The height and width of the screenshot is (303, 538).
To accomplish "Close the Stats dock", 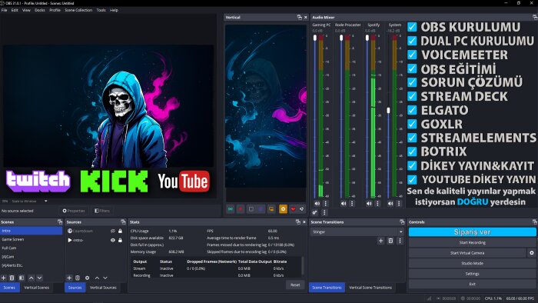I will click(304, 222).
